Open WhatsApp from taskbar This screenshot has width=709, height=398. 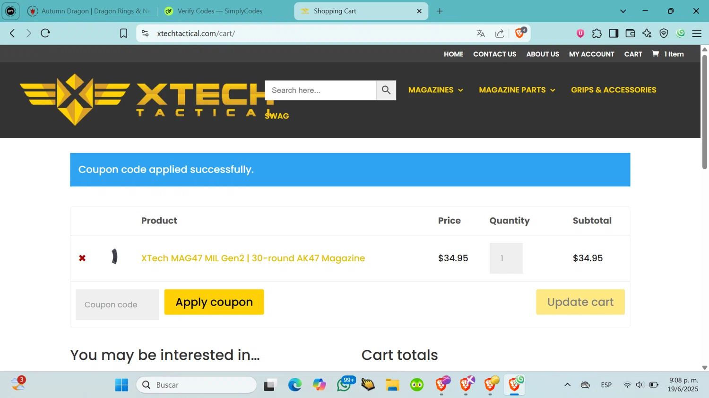pyautogui.click(x=344, y=385)
